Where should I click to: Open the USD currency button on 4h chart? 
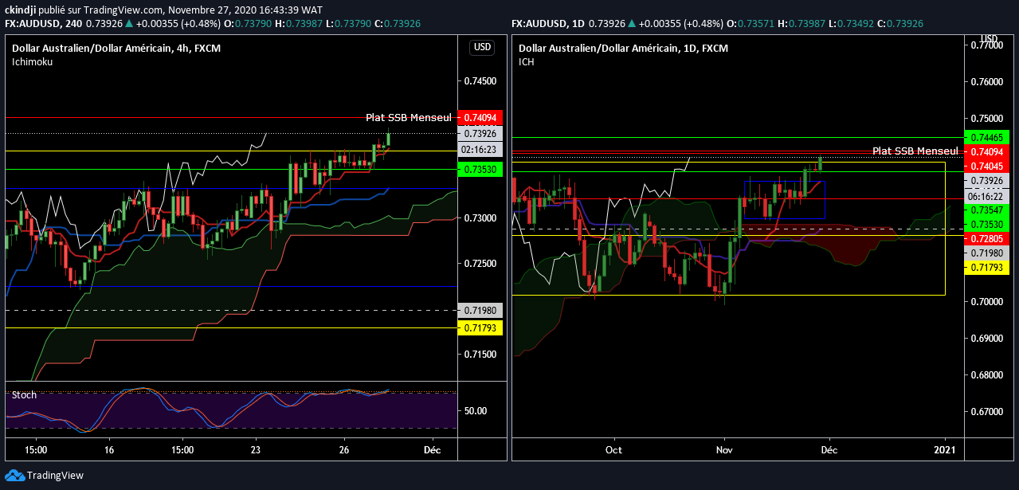tap(482, 47)
